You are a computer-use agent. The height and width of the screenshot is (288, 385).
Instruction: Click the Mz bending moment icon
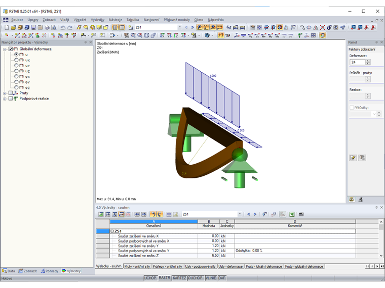click(x=277, y=35)
